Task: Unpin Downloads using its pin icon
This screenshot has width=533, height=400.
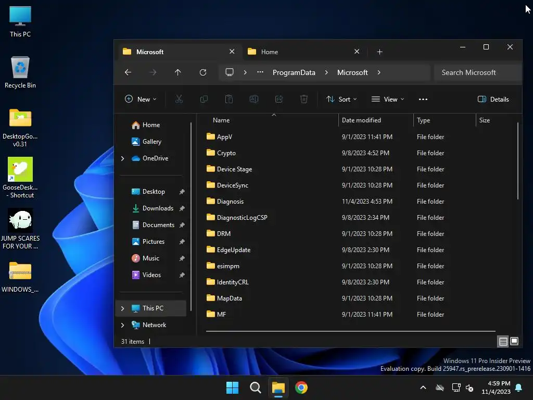Action: [182, 208]
